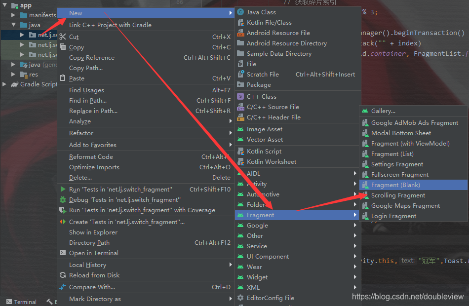Select Fragment (Blank) template

coord(413,185)
